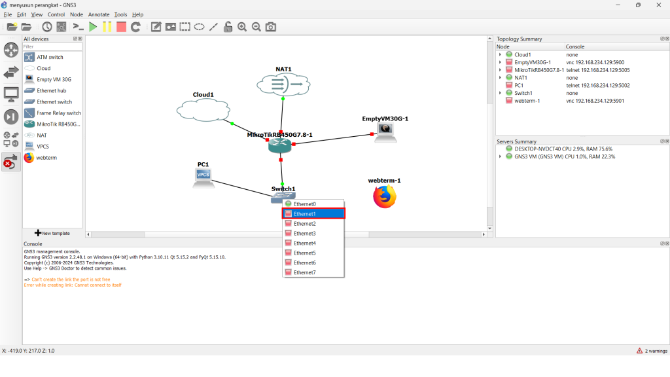Stop all nodes with the red square icon
670x377 pixels.
[x=121, y=27]
